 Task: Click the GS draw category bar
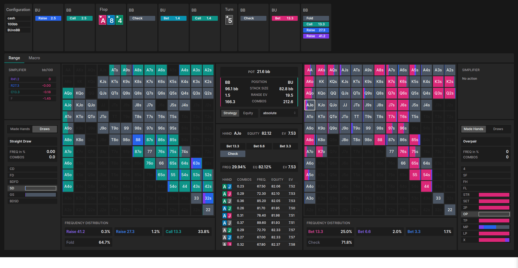[40, 195]
